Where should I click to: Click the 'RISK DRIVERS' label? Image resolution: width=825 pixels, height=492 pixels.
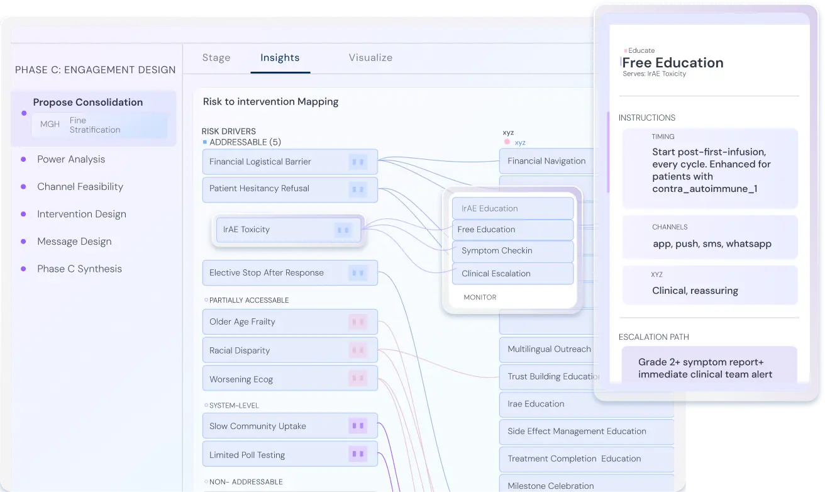(229, 131)
